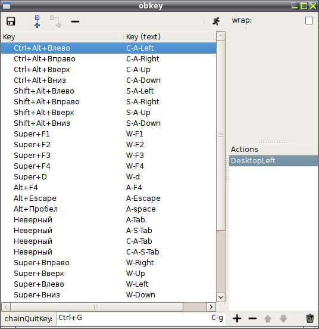Select the Super+Вправо row
Screen dimensions: 319x329
coord(108,262)
